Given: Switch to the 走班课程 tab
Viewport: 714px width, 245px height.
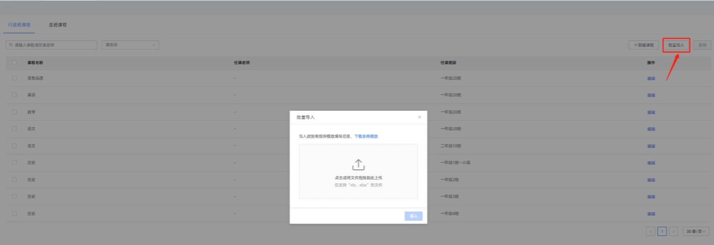Looking at the screenshot, I should 58,25.
